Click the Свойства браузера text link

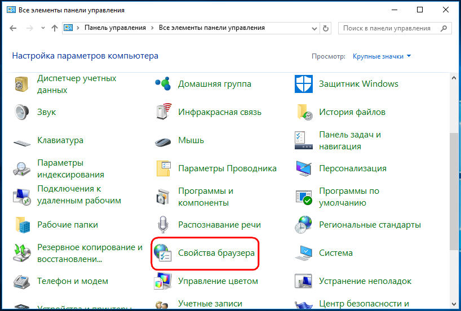tap(216, 253)
